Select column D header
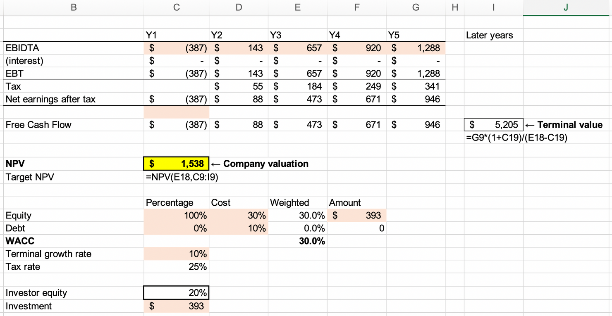The width and height of the screenshot is (612, 316). 239,7
